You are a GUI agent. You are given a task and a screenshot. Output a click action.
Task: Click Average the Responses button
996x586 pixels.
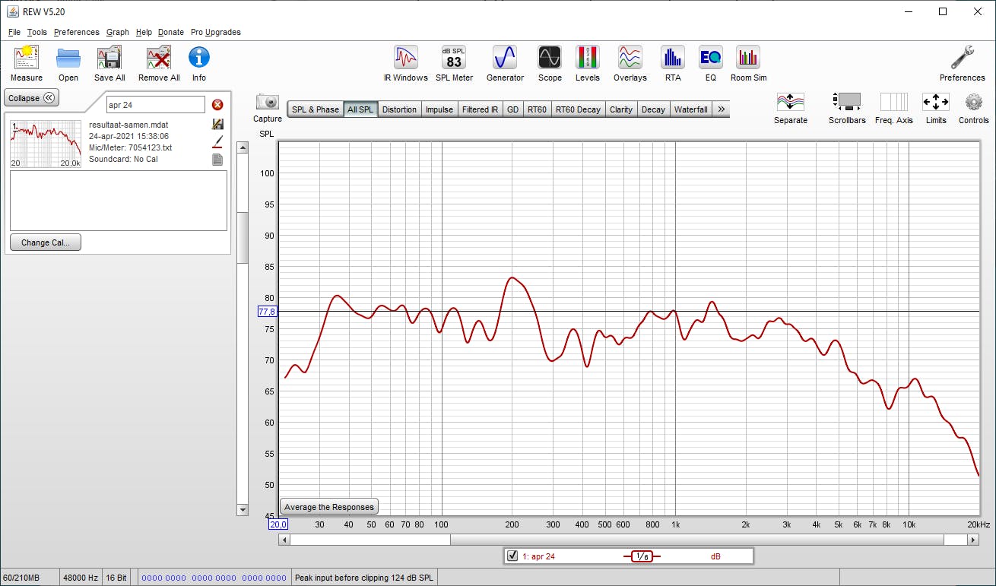click(x=329, y=507)
